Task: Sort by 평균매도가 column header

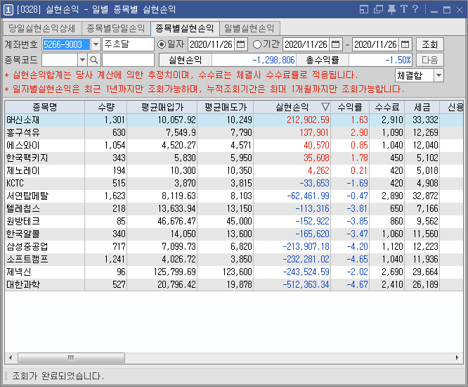Action: (226, 107)
